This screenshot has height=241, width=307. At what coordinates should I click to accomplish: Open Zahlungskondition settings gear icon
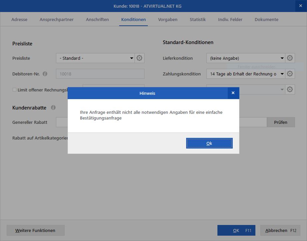coord(290,74)
